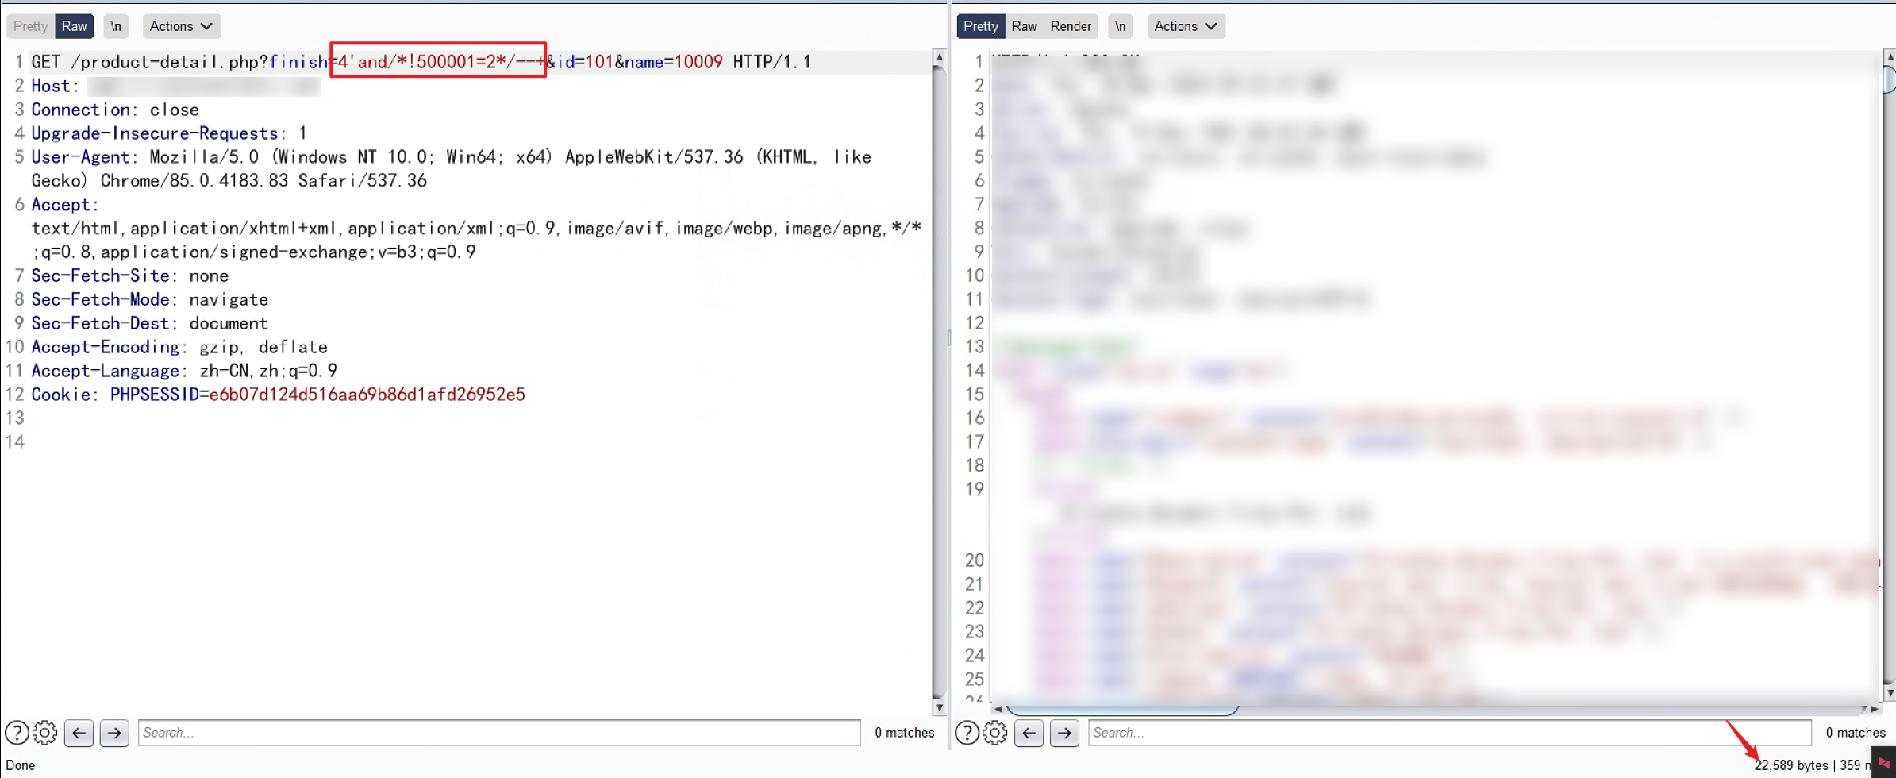The height and width of the screenshot is (778, 1896).
Task: Open response panel search settings gear
Action: pyautogui.click(x=995, y=733)
